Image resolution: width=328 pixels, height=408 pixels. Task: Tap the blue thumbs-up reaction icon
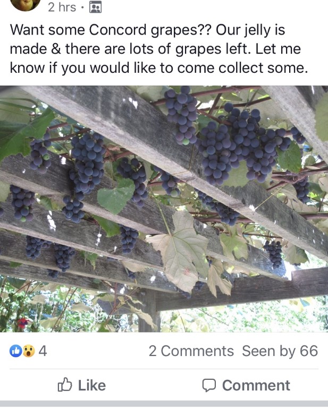[15, 351]
